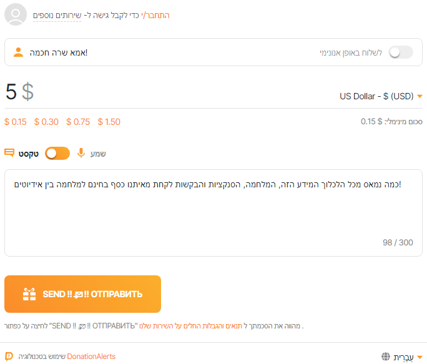The image size is (427, 364).
Task: Select the $ 0.30 preset amount
Action: [x=47, y=122]
